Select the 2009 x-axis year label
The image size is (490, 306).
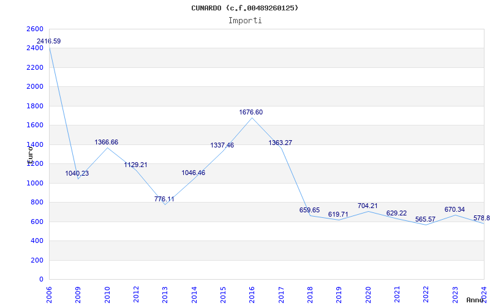78,294
